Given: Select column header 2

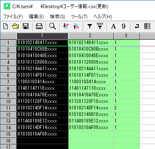Looking at the screenshot, I should 91,36.
